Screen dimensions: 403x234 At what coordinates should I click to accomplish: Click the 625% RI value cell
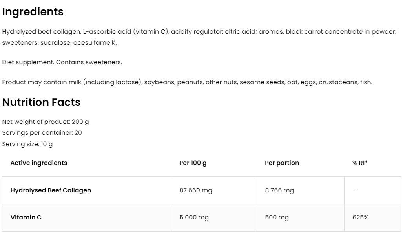(x=361, y=217)
